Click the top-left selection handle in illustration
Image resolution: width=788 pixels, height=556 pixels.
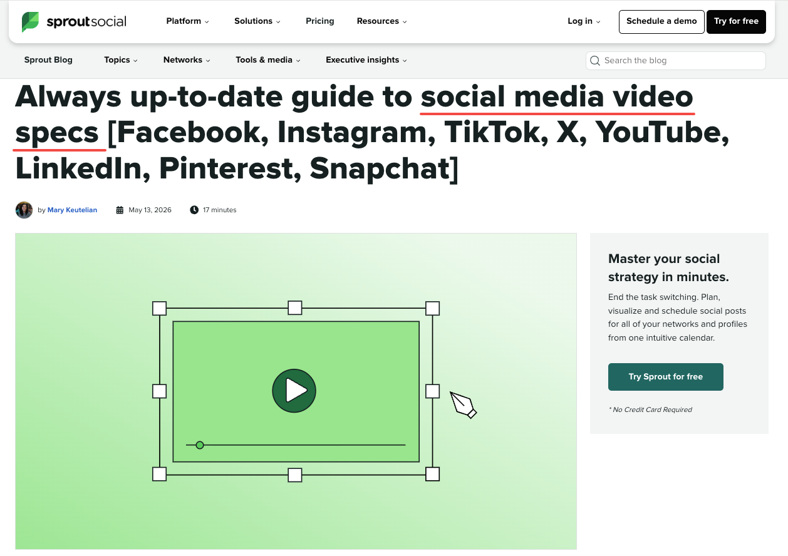point(160,308)
